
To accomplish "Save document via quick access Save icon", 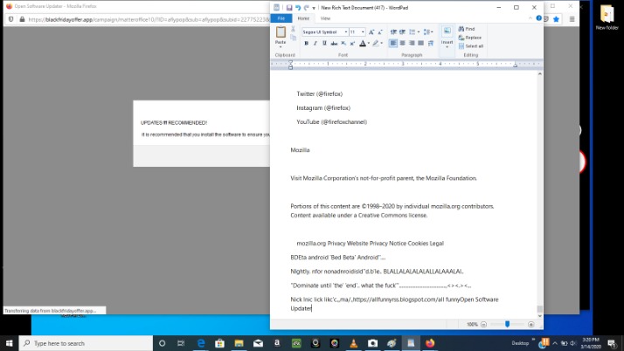I will (x=289, y=8).
